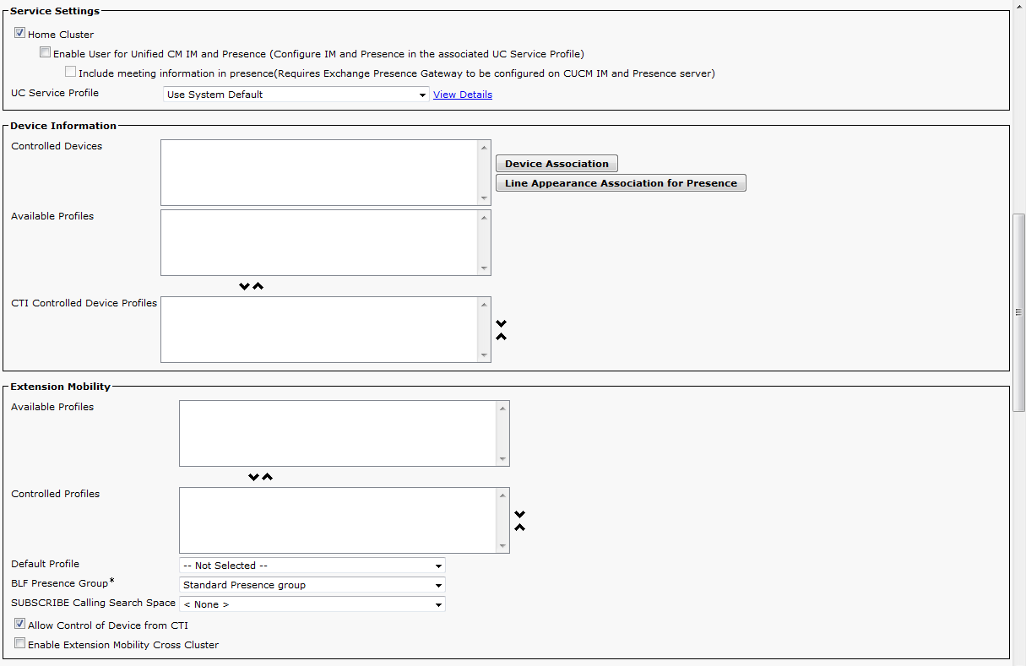Click up arrow below Extension Mobility Available Profiles
Image resolution: width=1026 pixels, height=666 pixels.
coord(268,477)
